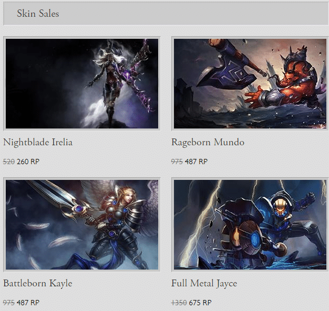Select the Battleborn Kayle title text
The image size is (329, 311).
38,284
